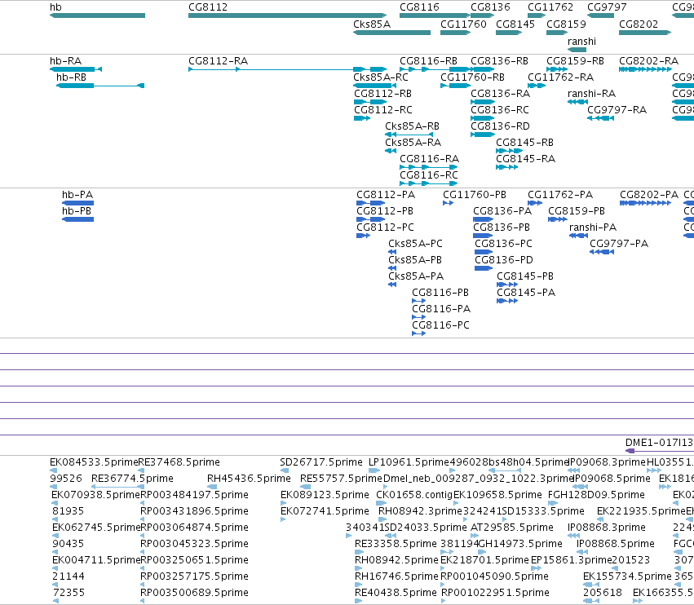694x605 pixels.
Task: Select the CG8116-RB transcript label
Action: click(x=428, y=60)
